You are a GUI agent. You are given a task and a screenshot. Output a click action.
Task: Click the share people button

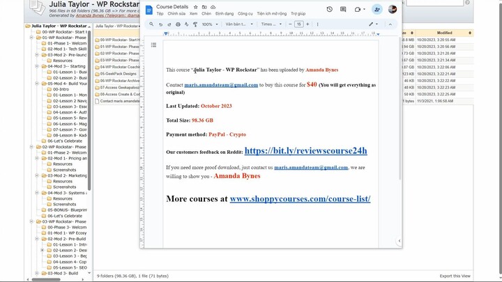coord(377,10)
